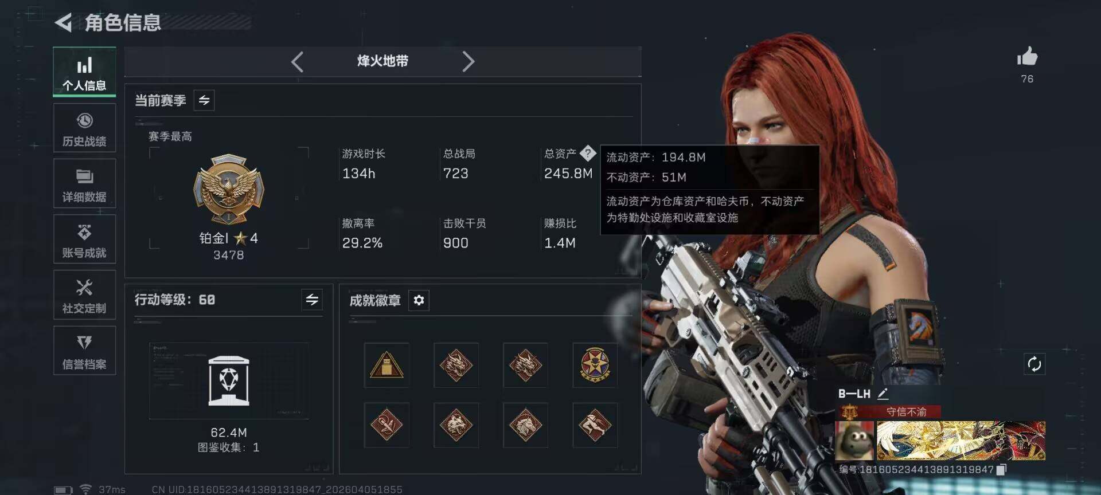This screenshot has width=1101, height=495.
Task: Open the 社交定制 section
Action: click(84, 295)
